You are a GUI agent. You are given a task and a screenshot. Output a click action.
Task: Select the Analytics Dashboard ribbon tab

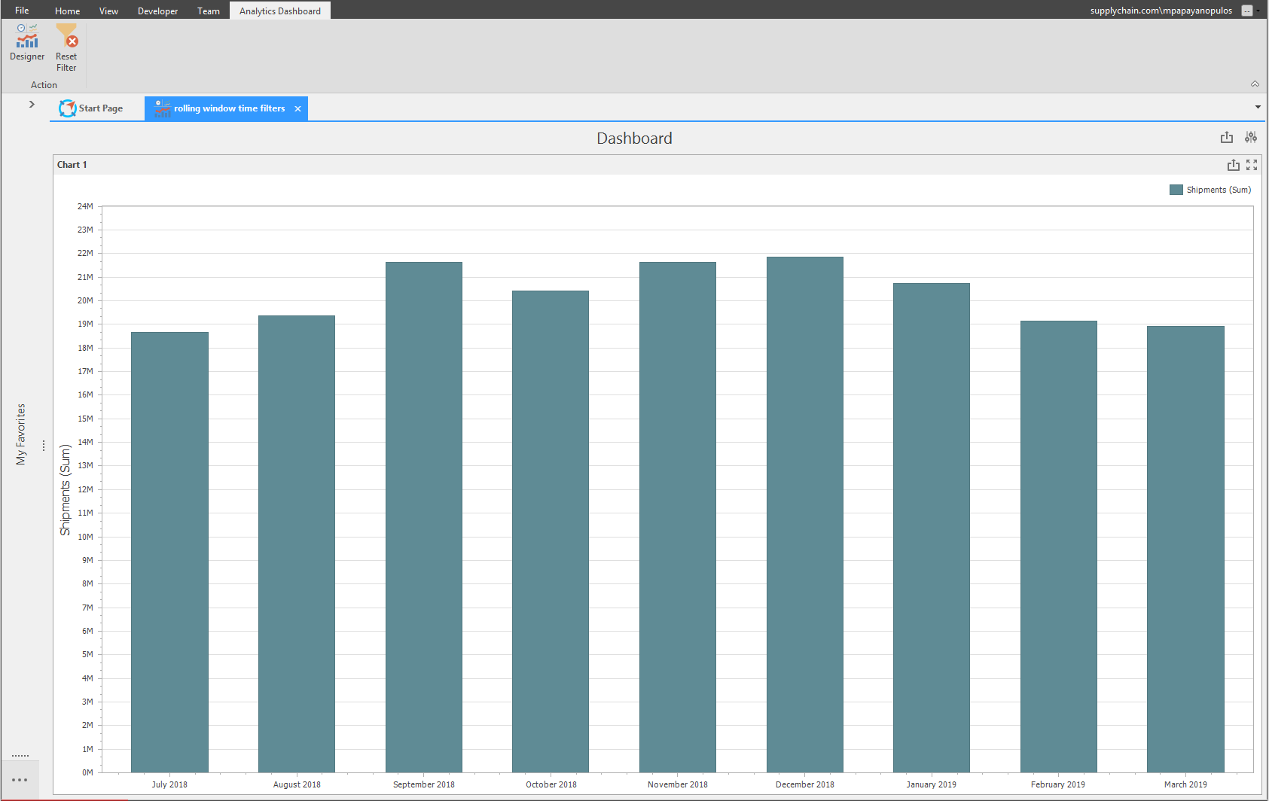280,11
